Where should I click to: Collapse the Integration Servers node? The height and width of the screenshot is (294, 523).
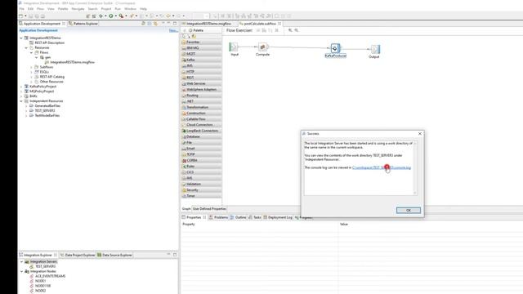coord(22,261)
